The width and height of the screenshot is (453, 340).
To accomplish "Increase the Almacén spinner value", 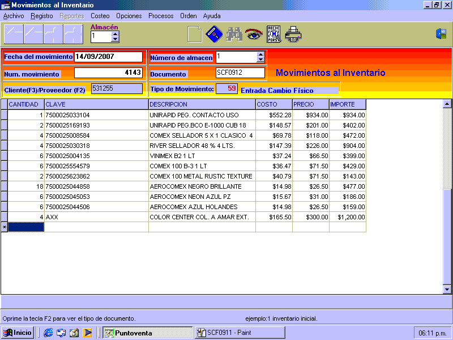I will pyautogui.click(x=116, y=33).
